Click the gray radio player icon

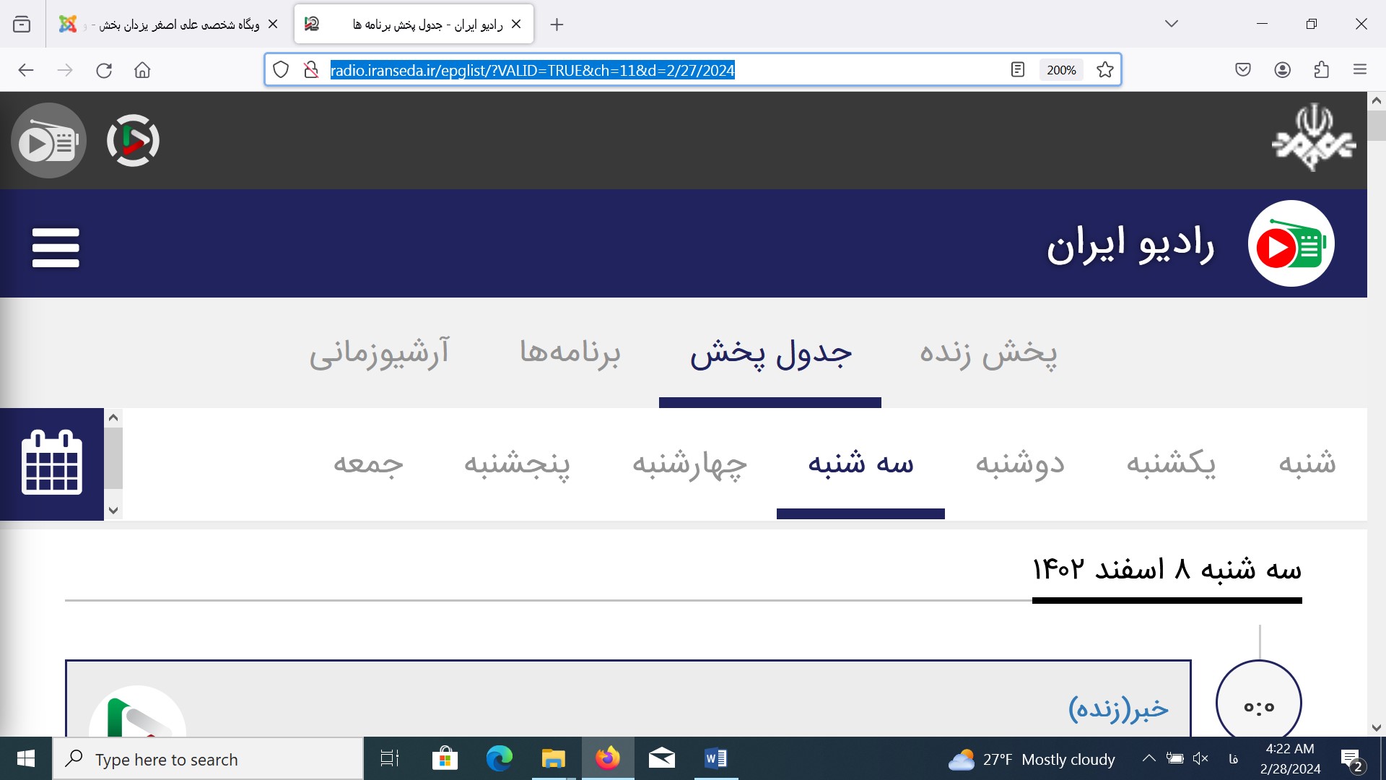[48, 141]
